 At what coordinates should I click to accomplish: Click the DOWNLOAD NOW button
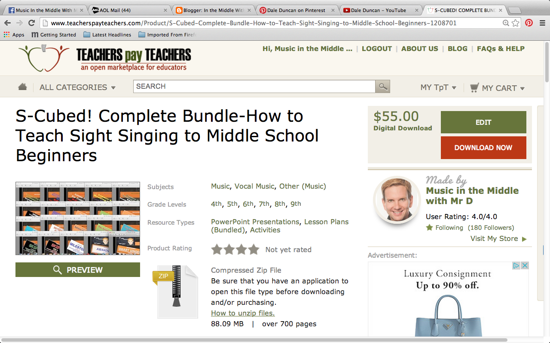[483, 147]
